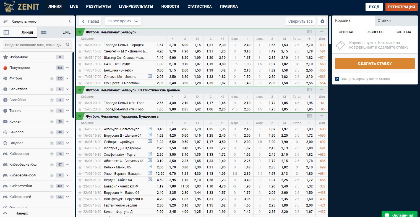The height and width of the screenshot is (217, 420).
Task: Click the league or team search input field
Action: click(x=35, y=45)
